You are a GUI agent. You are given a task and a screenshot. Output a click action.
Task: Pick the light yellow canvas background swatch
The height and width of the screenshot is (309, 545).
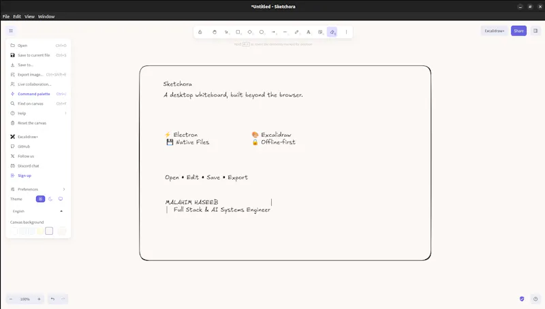(x=40, y=231)
